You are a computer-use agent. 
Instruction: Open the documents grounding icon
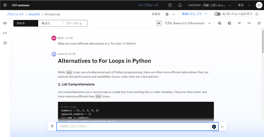click(x=229, y=23)
